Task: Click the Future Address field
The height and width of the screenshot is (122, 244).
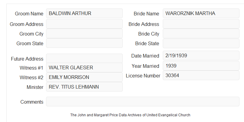Action: coord(84,58)
